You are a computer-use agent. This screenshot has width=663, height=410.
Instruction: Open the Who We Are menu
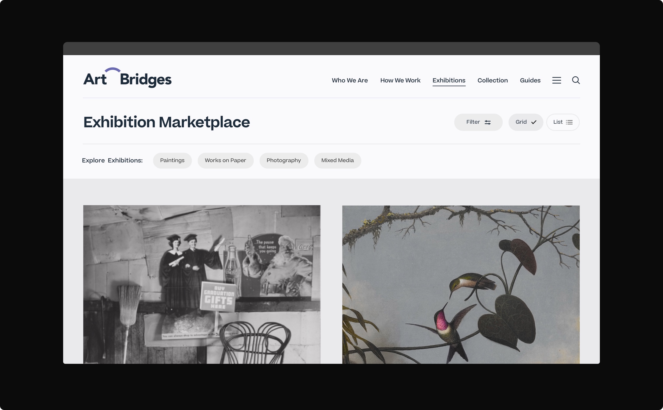(350, 80)
